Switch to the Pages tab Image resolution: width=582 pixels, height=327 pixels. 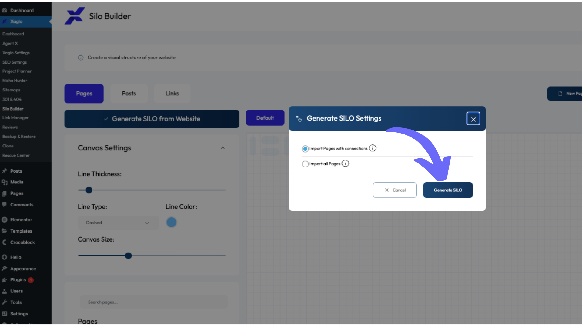tap(84, 94)
